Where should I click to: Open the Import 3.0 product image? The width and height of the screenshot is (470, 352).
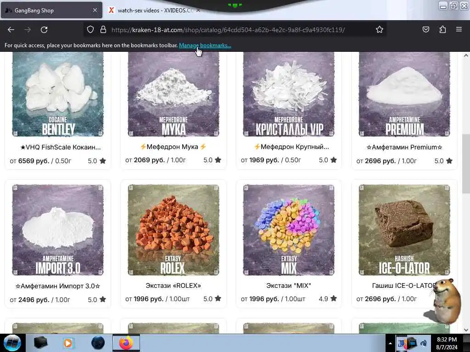click(x=58, y=230)
